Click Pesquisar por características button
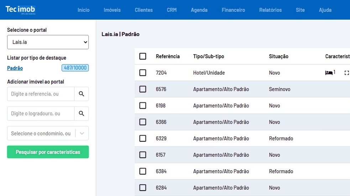Viewport: 350px width, 196px height. tap(48, 152)
